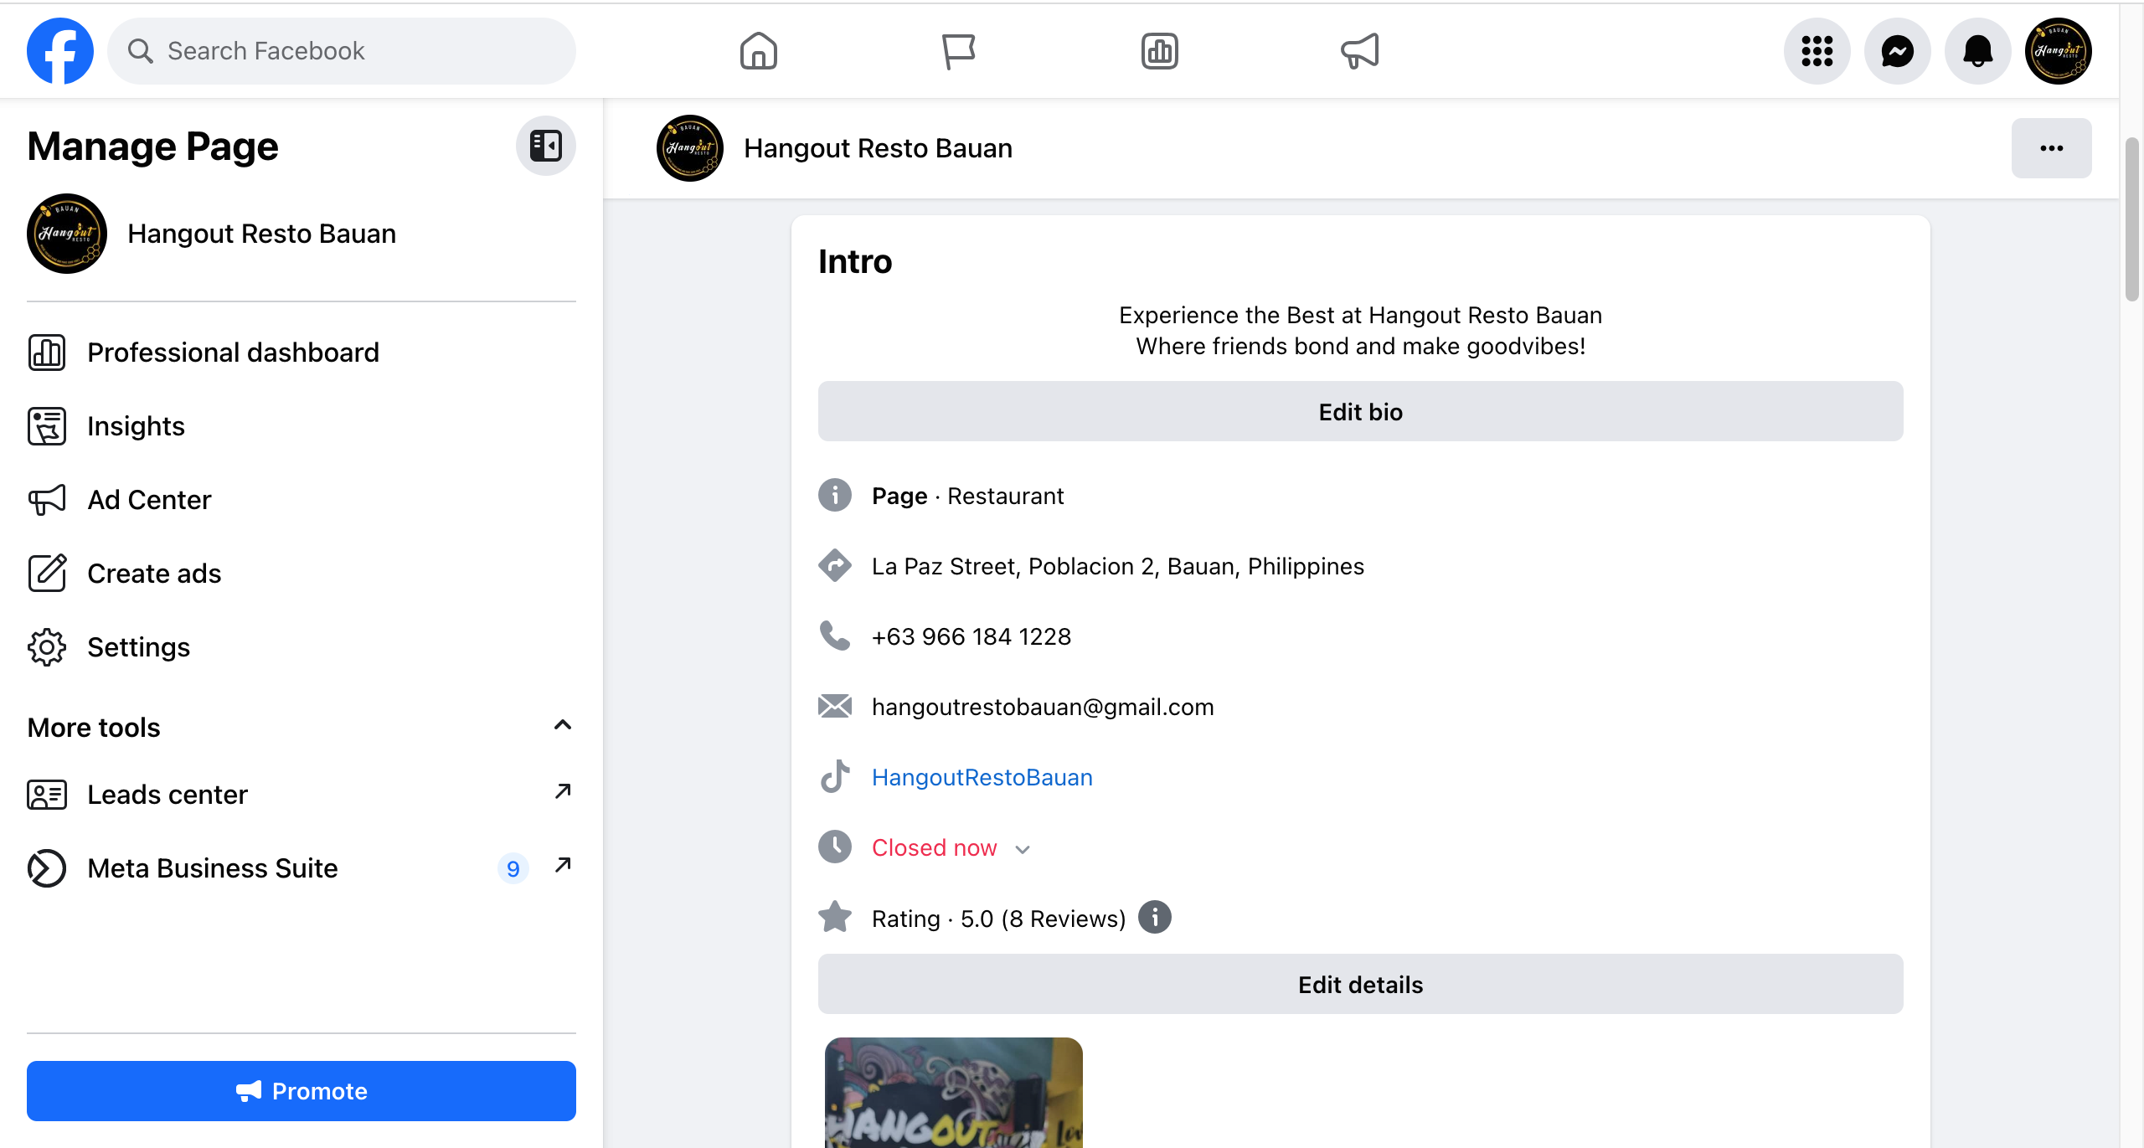2144x1148 pixels.
Task: Click the Facebook logo
Action: coord(60,51)
